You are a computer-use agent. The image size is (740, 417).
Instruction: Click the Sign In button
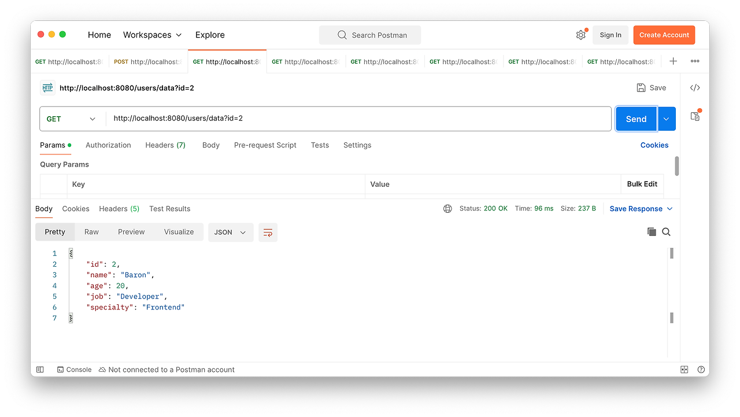(610, 35)
